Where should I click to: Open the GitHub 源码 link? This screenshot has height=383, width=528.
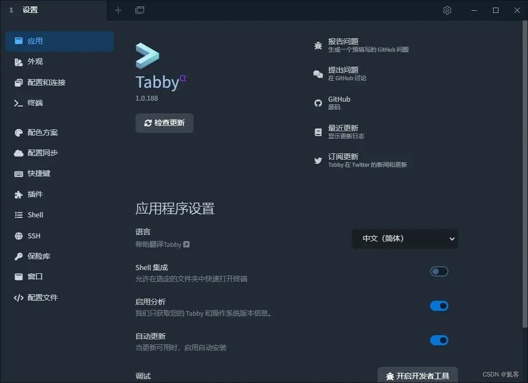[x=332, y=103]
